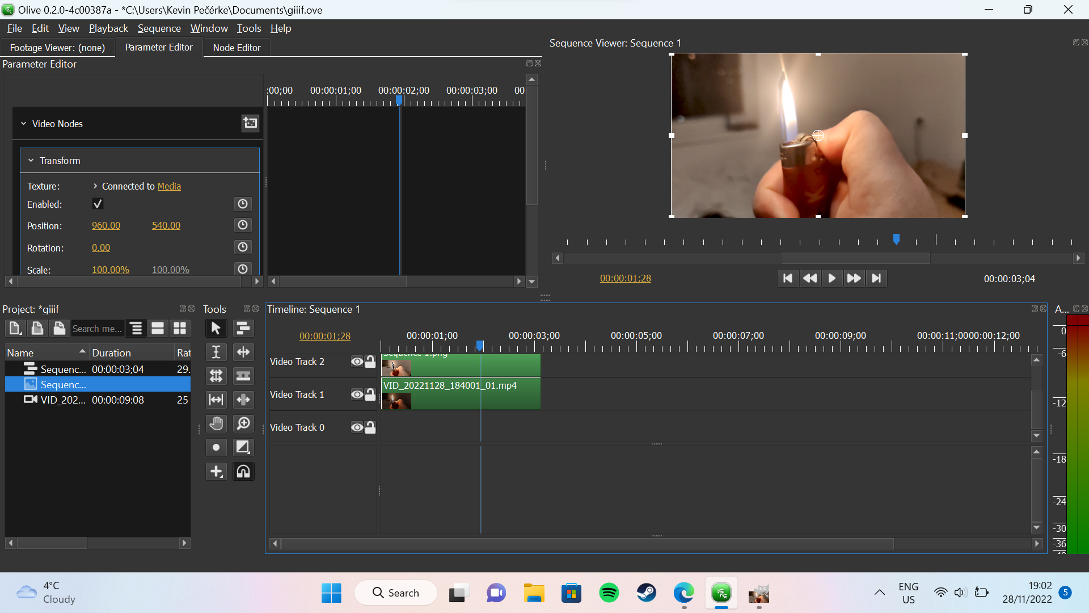Switch to Footage Viewer tab
The image size is (1089, 613).
point(57,48)
